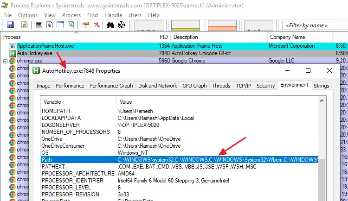
Task: Open the File menu
Action: [x=7, y=15]
